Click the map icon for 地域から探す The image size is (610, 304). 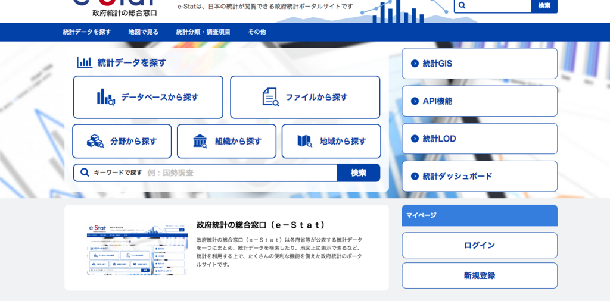point(304,141)
